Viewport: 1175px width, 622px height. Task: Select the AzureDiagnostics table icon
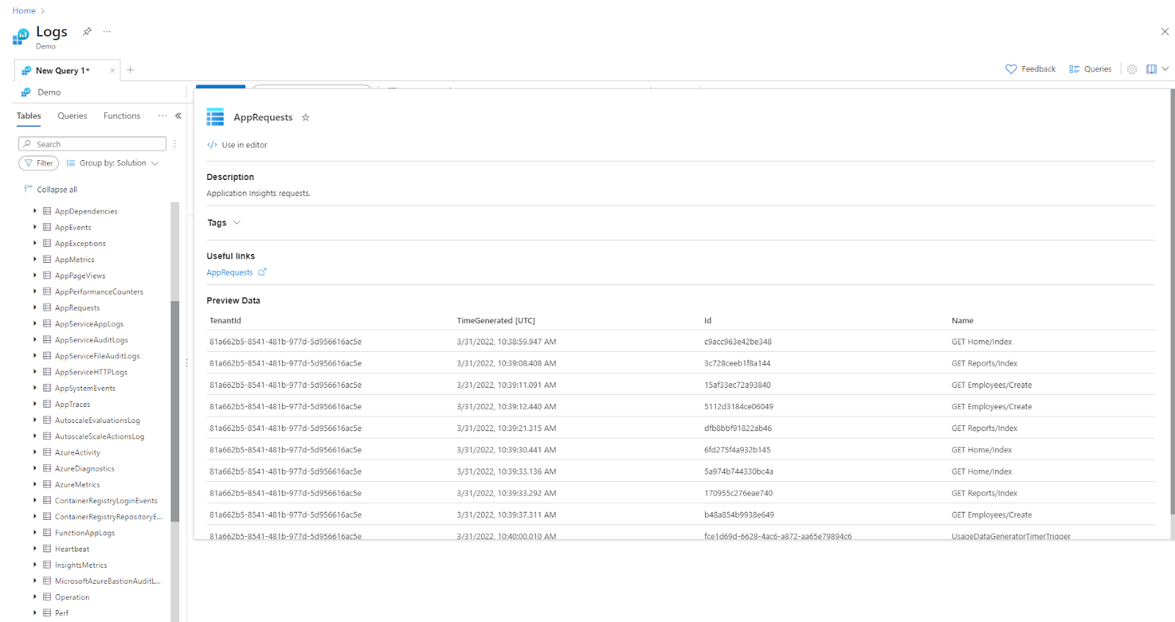click(x=47, y=469)
